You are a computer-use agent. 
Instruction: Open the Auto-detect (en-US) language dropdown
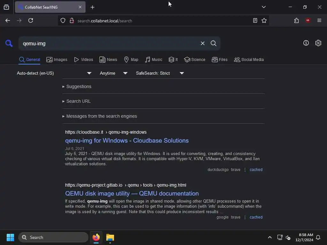(x=54, y=73)
